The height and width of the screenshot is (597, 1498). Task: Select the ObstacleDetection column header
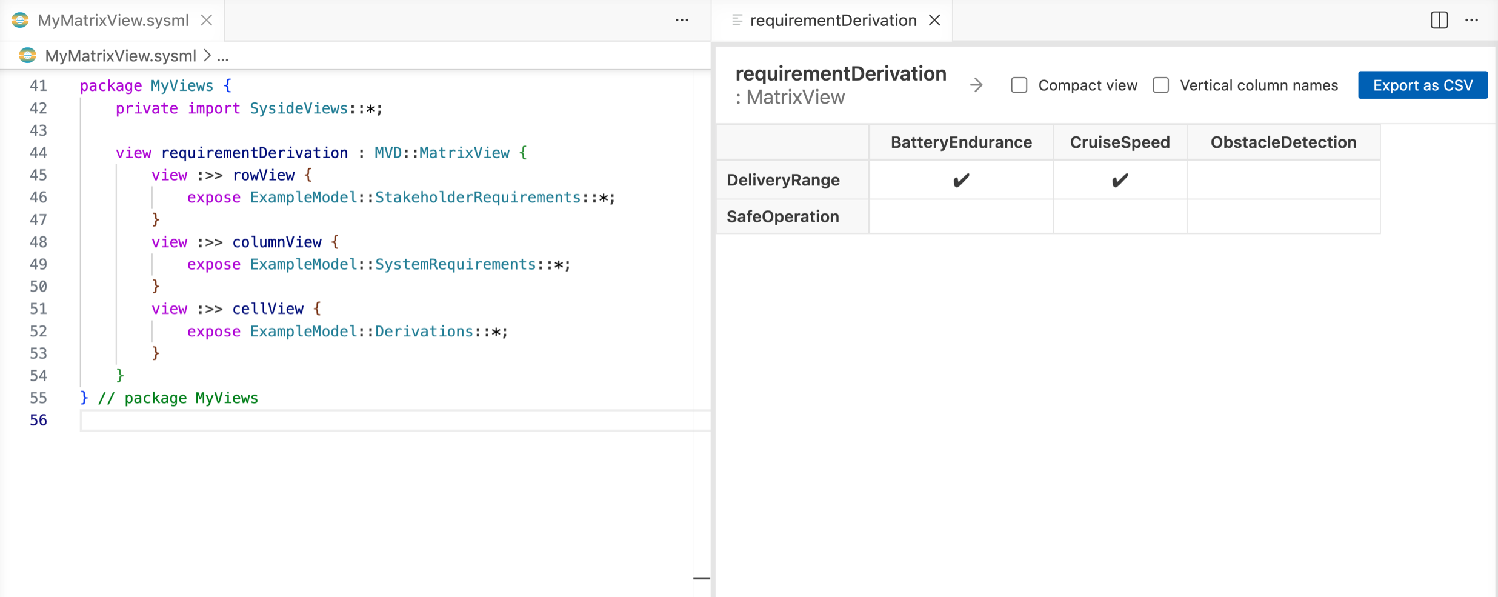[1283, 142]
